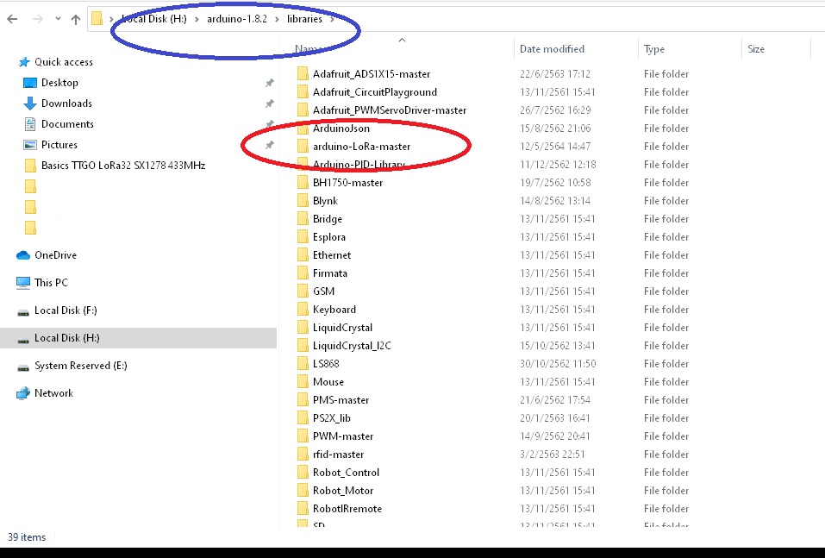Select the Esplora folder
Image resolution: width=825 pixels, height=558 pixels.
tap(328, 237)
